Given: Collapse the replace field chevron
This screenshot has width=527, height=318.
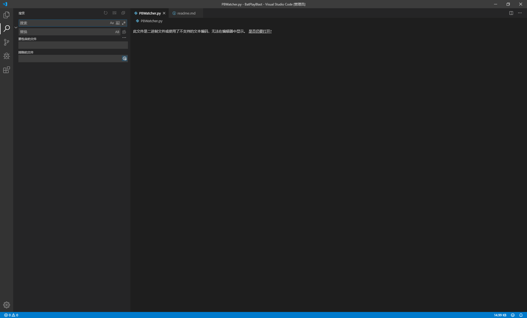Looking at the screenshot, I should pos(16,27).
